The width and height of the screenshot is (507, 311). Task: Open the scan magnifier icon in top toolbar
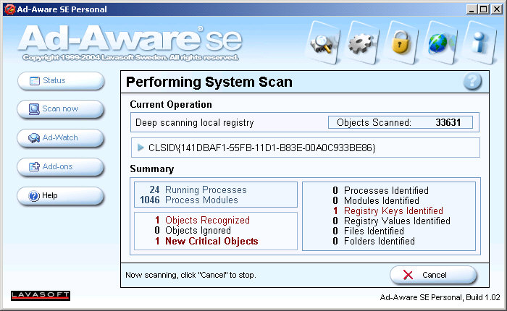click(x=322, y=43)
